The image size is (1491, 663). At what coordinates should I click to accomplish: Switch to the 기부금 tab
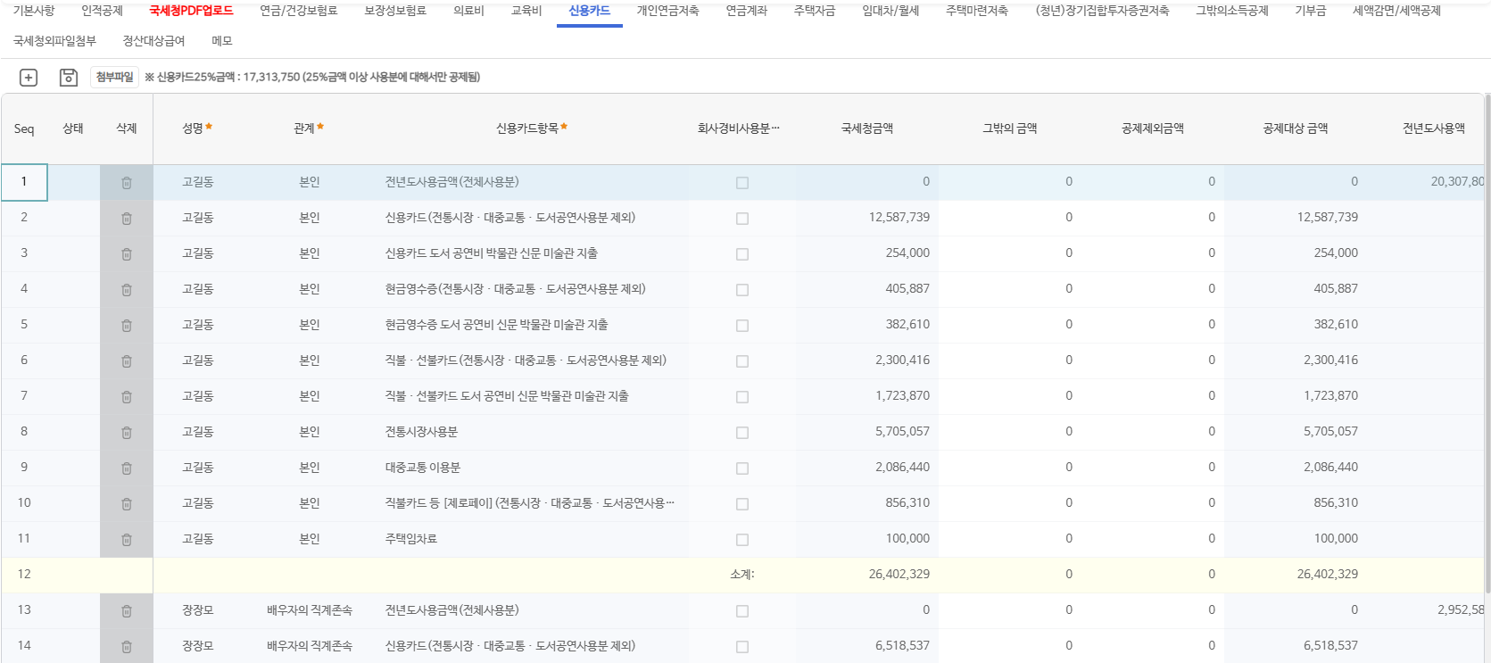click(x=1310, y=11)
